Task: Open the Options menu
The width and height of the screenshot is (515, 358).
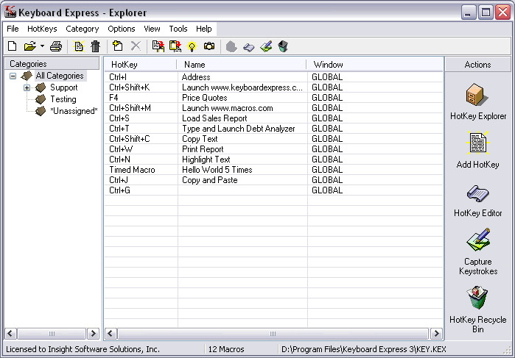Action: tap(121, 29)
